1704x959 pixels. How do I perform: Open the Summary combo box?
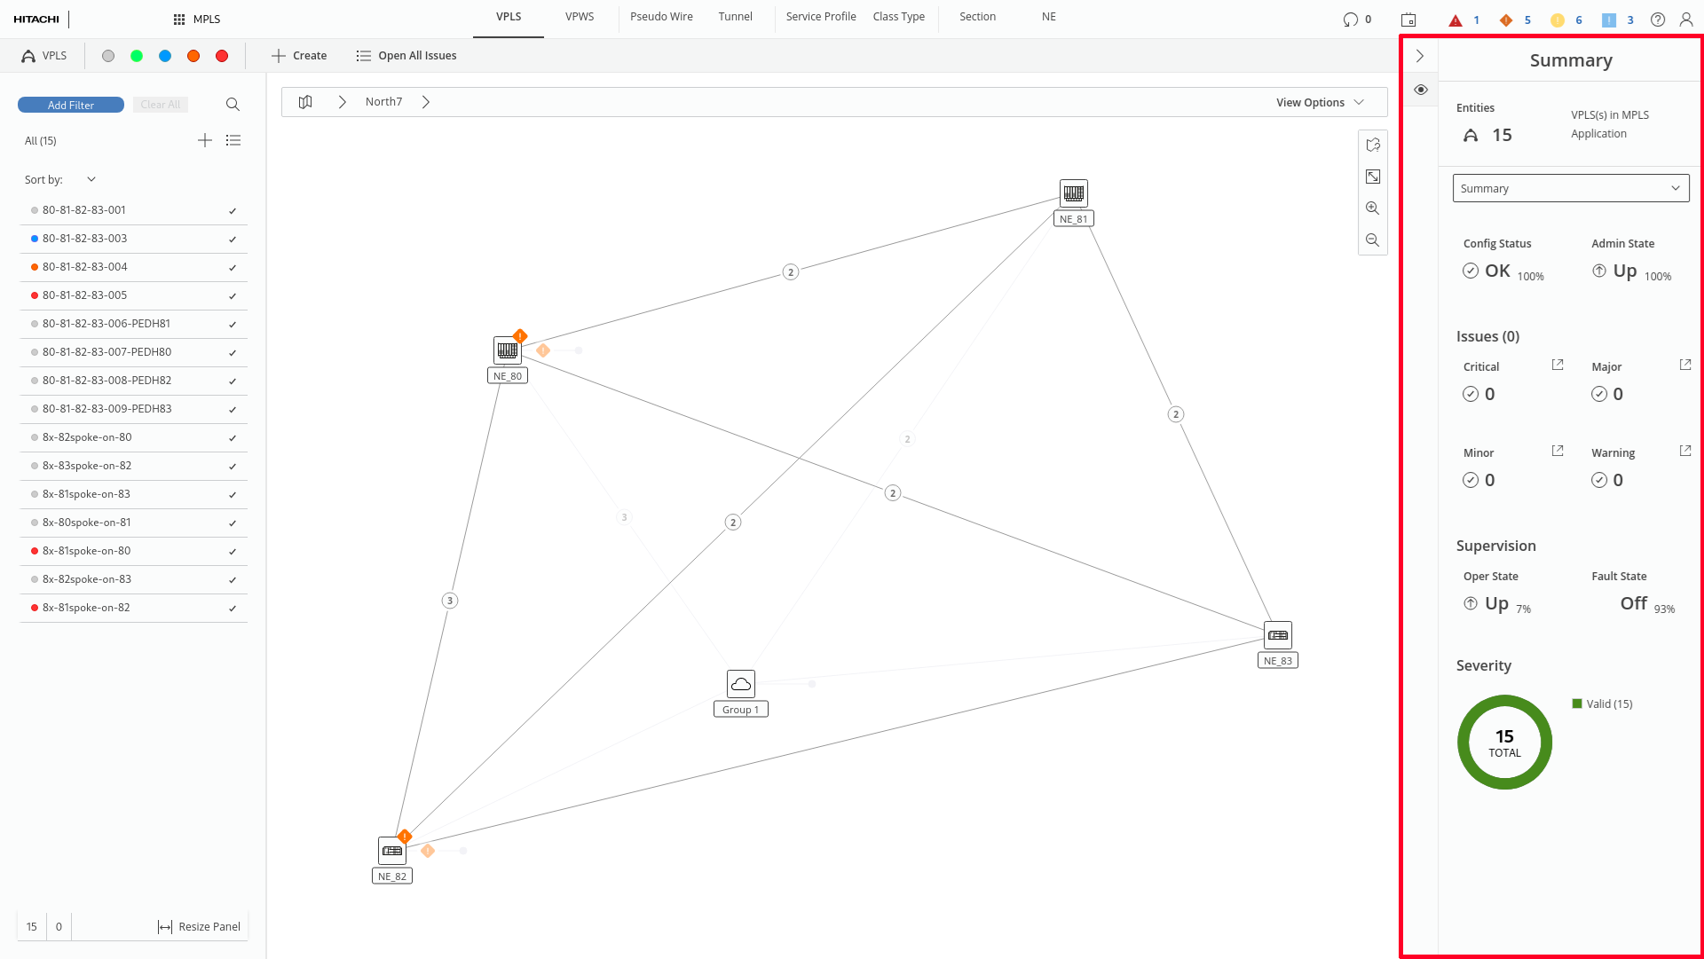[1570, 188]
